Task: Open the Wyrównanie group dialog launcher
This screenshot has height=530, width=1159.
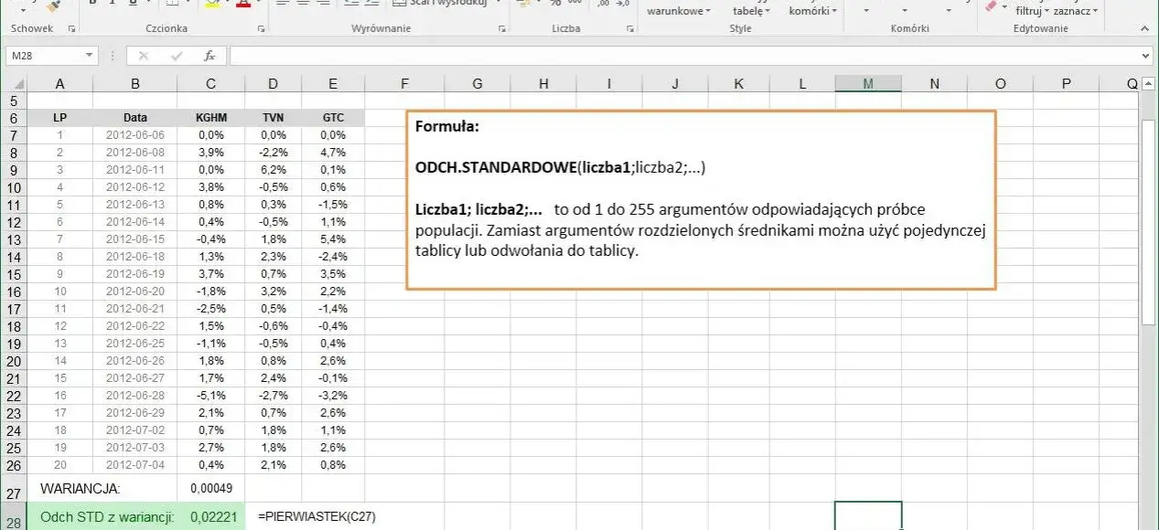Action: pyautogui.click(x=501, y=29)
